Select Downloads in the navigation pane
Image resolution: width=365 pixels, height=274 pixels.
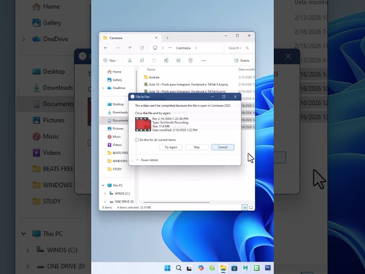pos(117,112)
